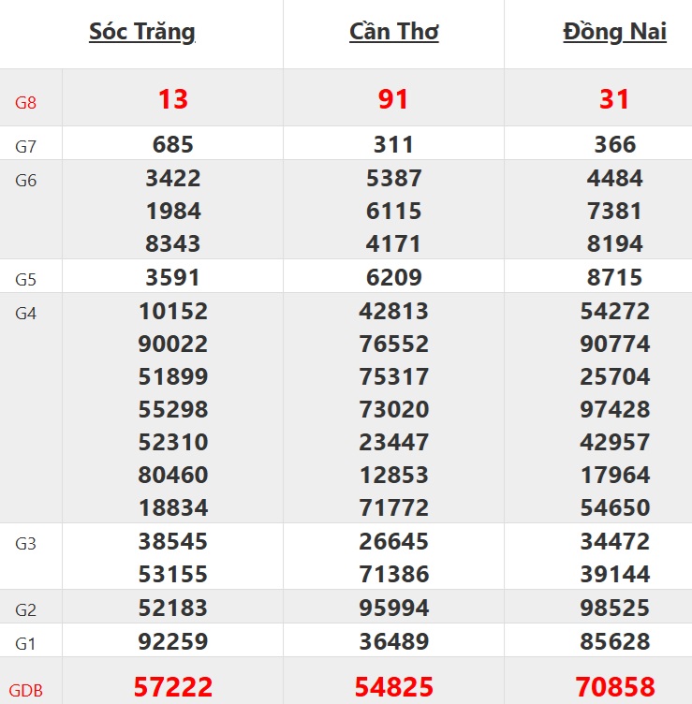Click G1 number 36489 for Cần Thơ

(394, 642)
